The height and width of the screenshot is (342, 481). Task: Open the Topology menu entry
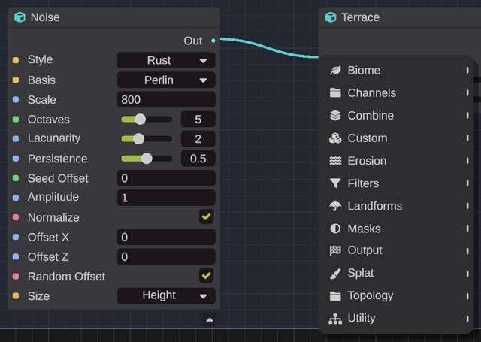398,295
